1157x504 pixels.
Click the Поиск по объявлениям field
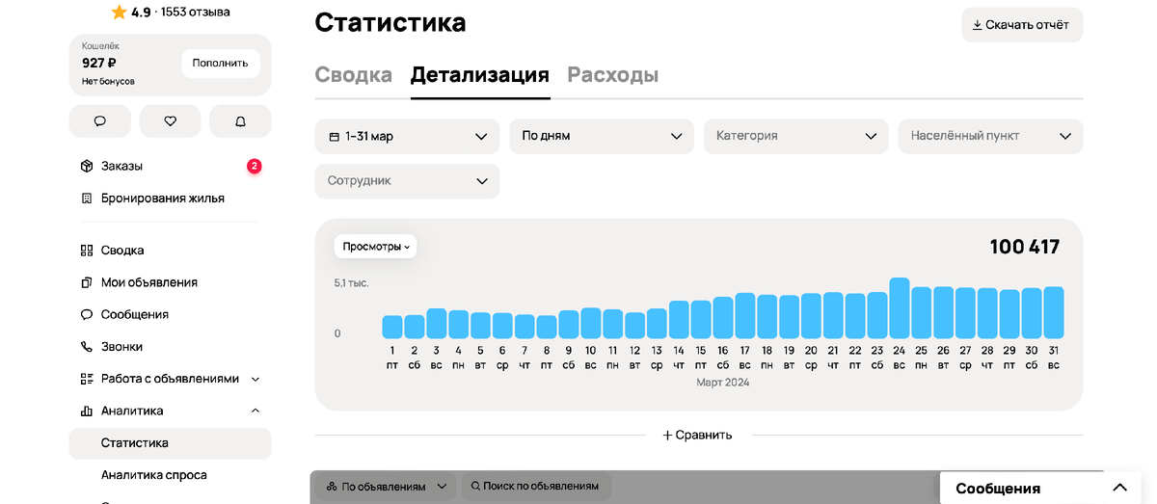pos(535,487)
